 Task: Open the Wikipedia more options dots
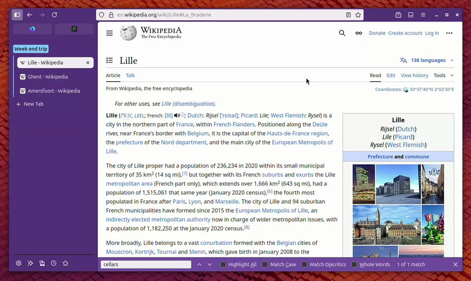point(449,33)
